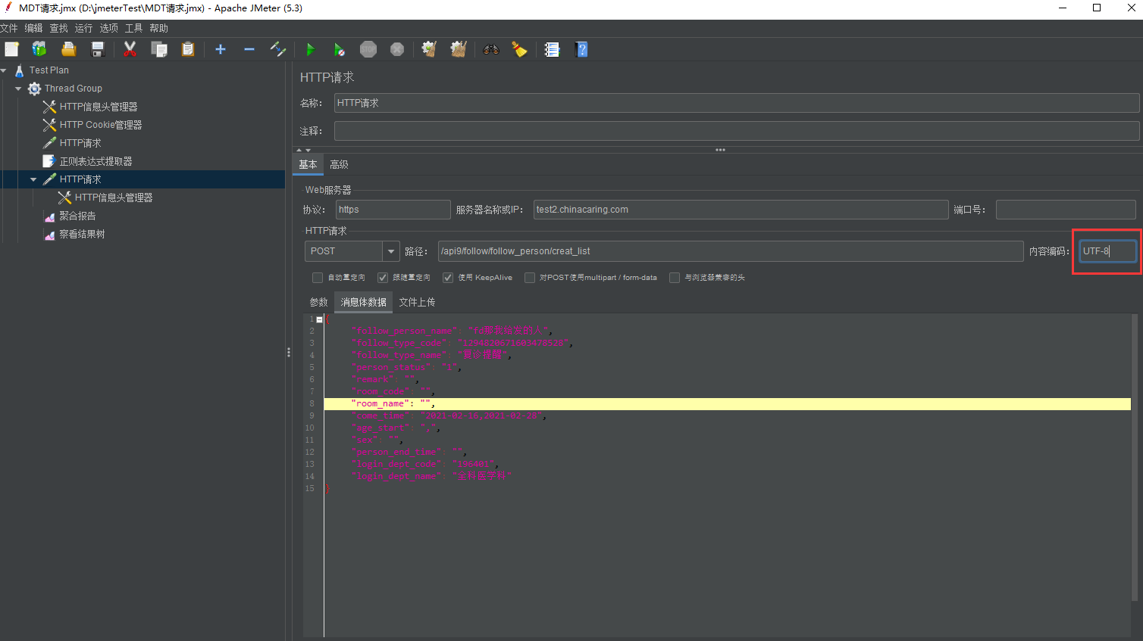The height and width of the screenshot is (641, 1143).
Task: Click the New test plan toolbar icon
Action: pyautogui.click(x=11, y=49)
